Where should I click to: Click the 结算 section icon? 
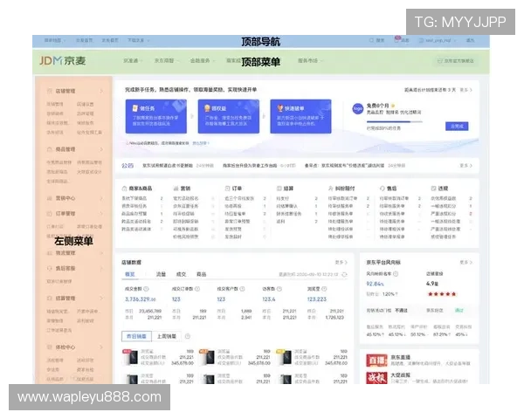pyautogui.click(x=279, y=189)
